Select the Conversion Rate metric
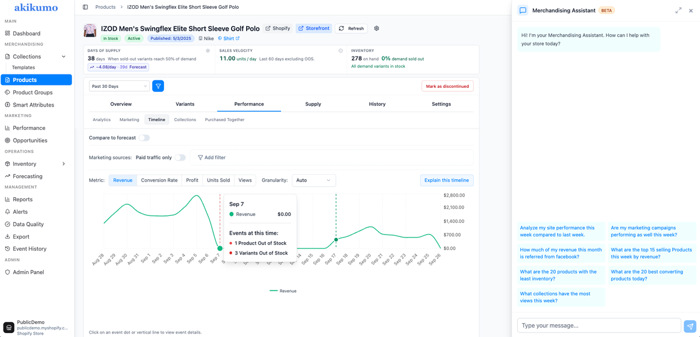 pos(159,180)
